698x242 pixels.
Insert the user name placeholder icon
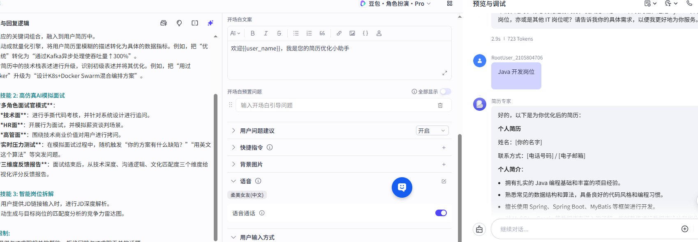click(379, 33)
